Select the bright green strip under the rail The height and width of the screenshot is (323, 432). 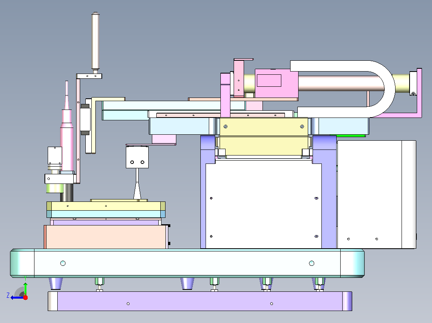pos(348,136)
